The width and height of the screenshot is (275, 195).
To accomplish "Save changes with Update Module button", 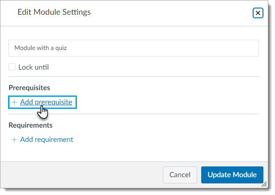I will click(232, 174).
